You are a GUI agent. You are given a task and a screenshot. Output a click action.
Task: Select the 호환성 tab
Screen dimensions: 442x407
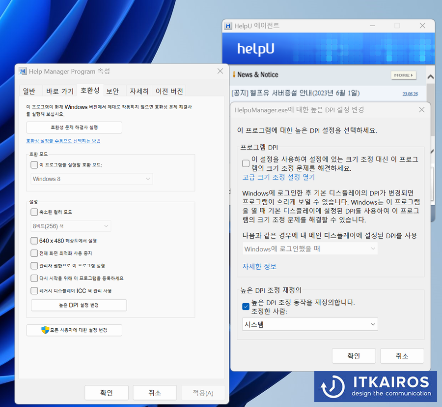click(x=90, y=91)
